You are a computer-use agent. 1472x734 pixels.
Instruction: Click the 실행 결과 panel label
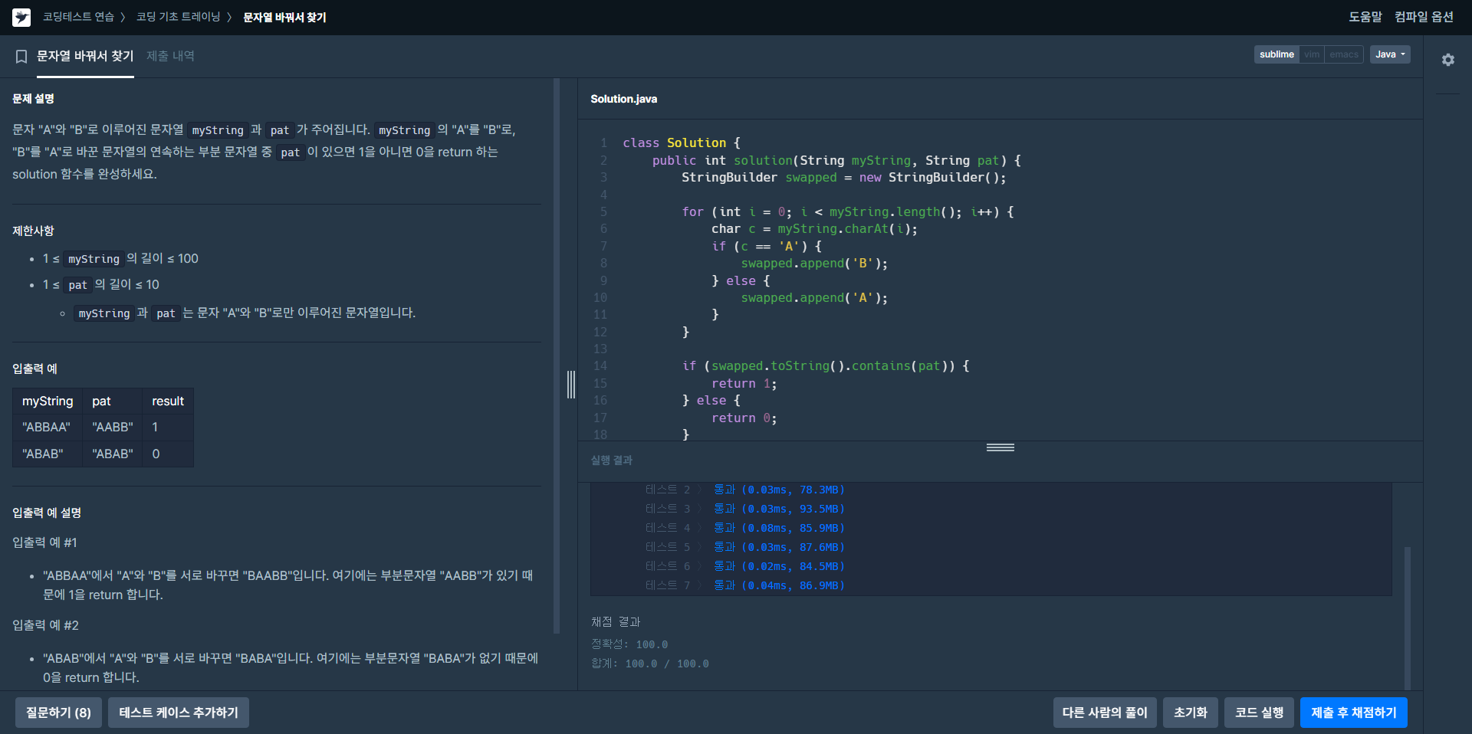[x=612, y=460]
